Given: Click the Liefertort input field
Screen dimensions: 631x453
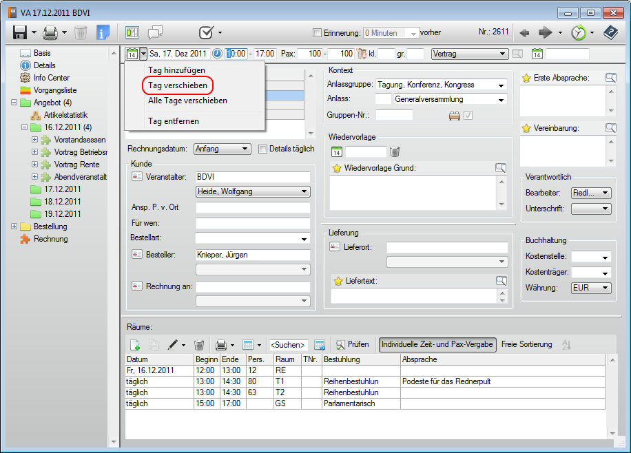Looking at the screenshot, I should 446,247.
